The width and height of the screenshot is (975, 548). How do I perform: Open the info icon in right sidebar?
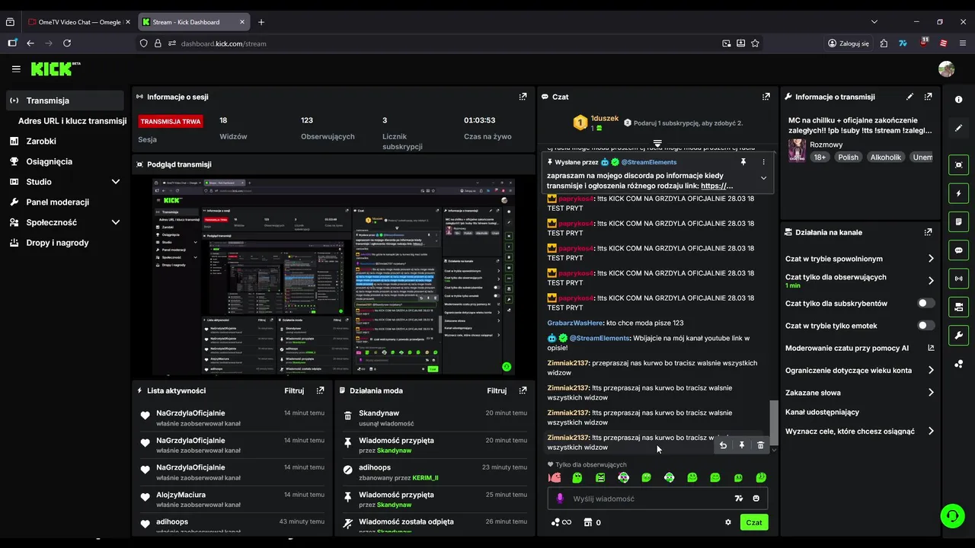click(x=958, y=100)
